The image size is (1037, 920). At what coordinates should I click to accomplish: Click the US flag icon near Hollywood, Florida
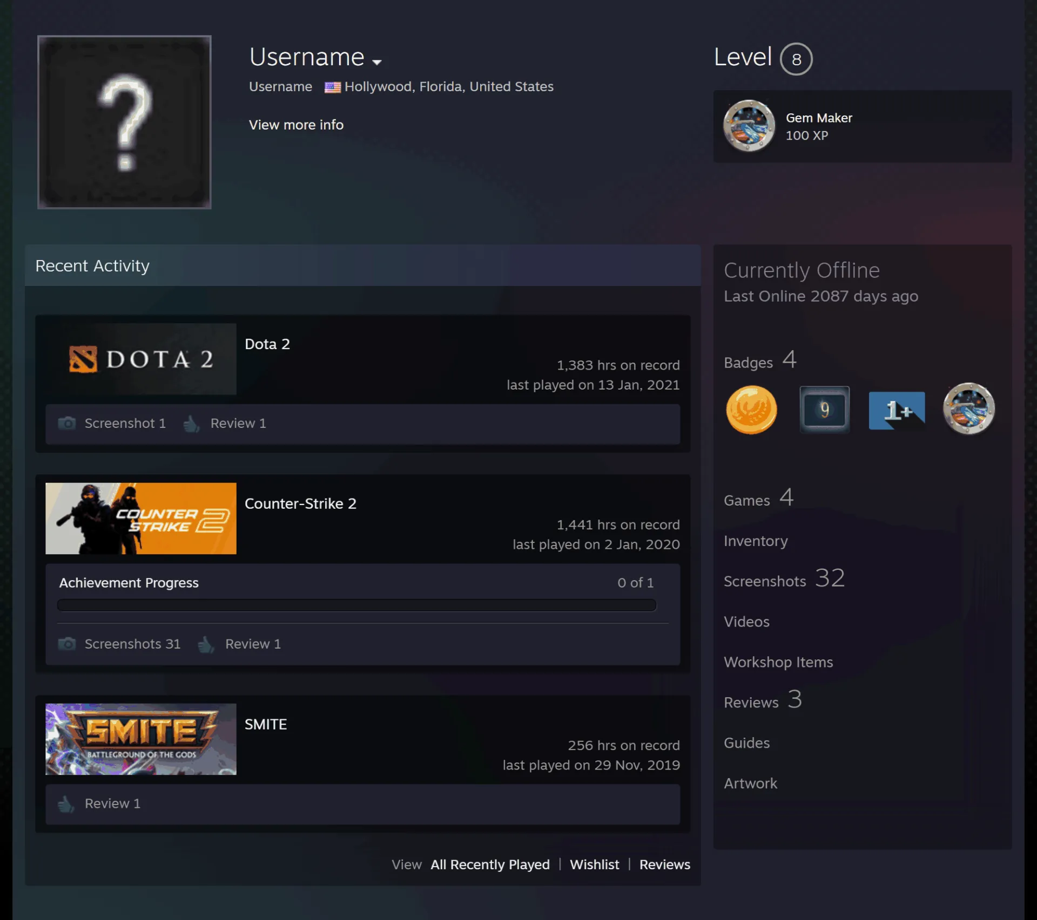pos(332,87)
